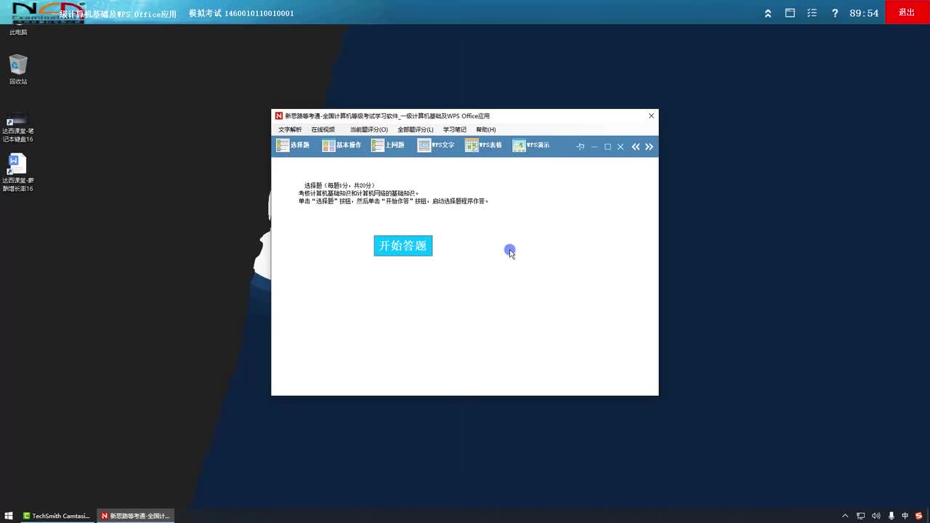This screenshot has height=523, width=930.
Task: Open the 在线视频 menu
Action: [x=323, y=129]
